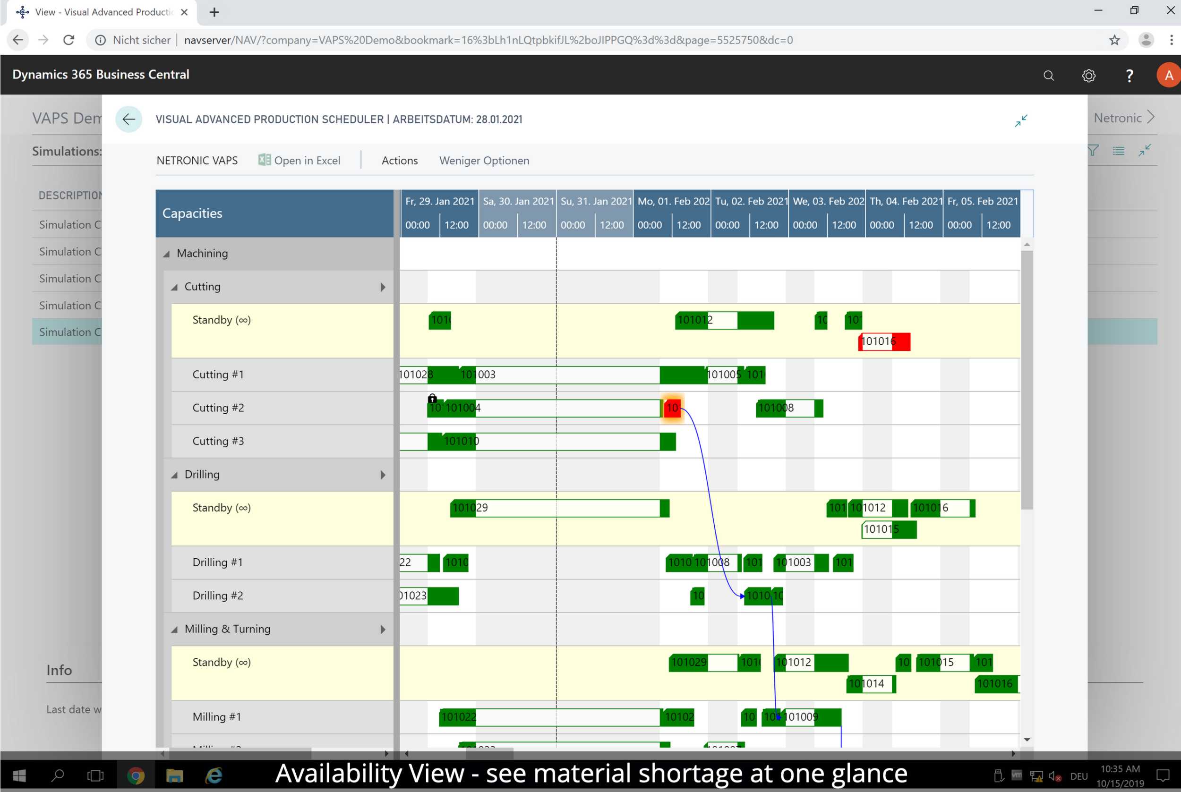Open Windows Start menu
1181x792 pixels.
(19, 775)
